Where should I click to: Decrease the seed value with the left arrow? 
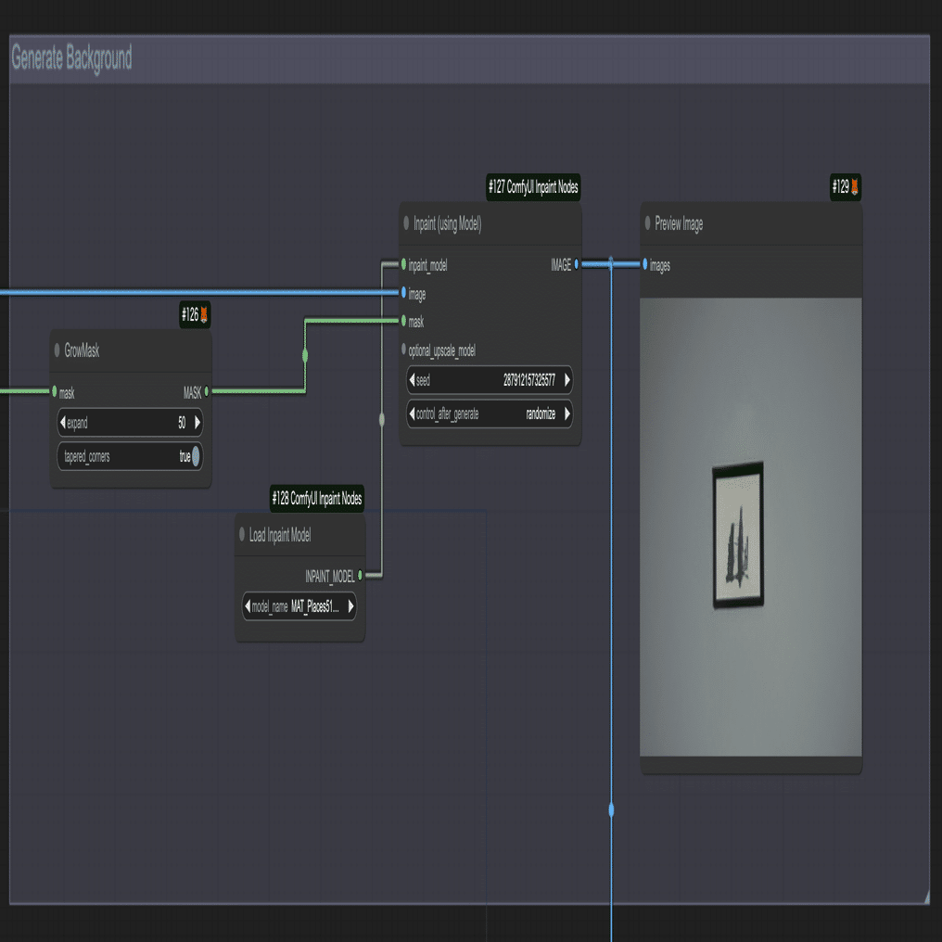point(412,380)
